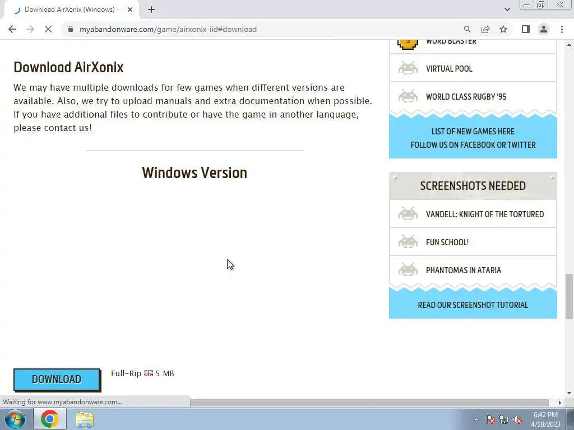The width and height of the screenshot is (574, 430).
Task: Click the muted volume tray icon
Action: [x=517, y=419]
